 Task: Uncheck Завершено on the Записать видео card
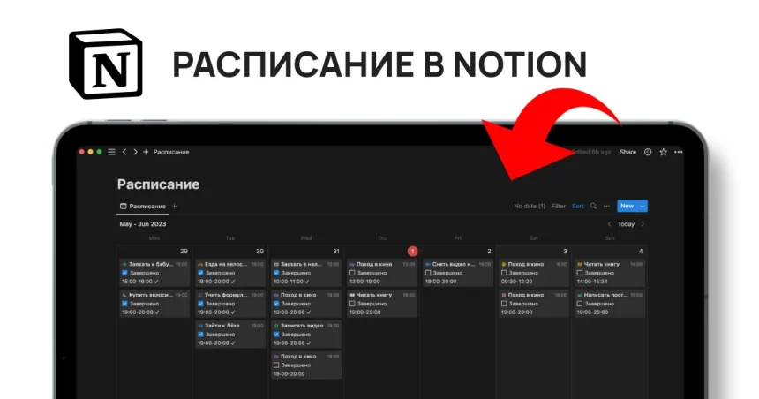point(276,334)
